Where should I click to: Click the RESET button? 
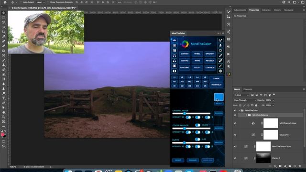point(178,161)
